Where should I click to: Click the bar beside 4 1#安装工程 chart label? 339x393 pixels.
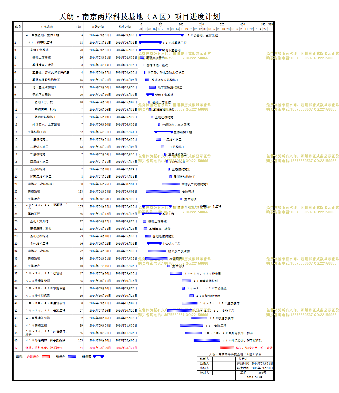(x=191, y=325)
